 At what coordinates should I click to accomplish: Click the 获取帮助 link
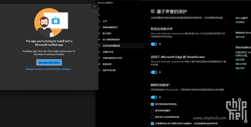click(240, 22)
